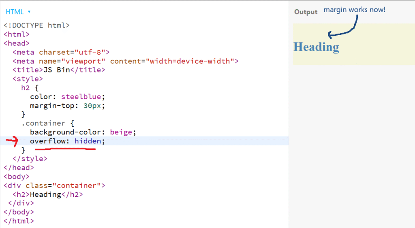The image size is (415, 228).
Task: Click the background-color: beige line
Action: point(83,132)
